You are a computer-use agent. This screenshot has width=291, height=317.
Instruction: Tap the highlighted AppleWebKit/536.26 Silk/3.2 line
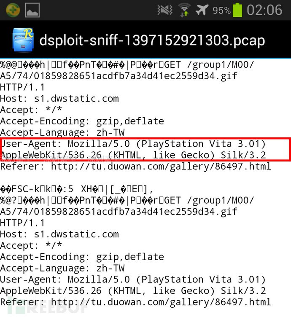coord(133,155)
